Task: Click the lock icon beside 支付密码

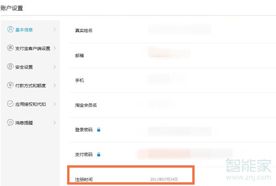Action: pyautogui.click(x=98, y=154)
